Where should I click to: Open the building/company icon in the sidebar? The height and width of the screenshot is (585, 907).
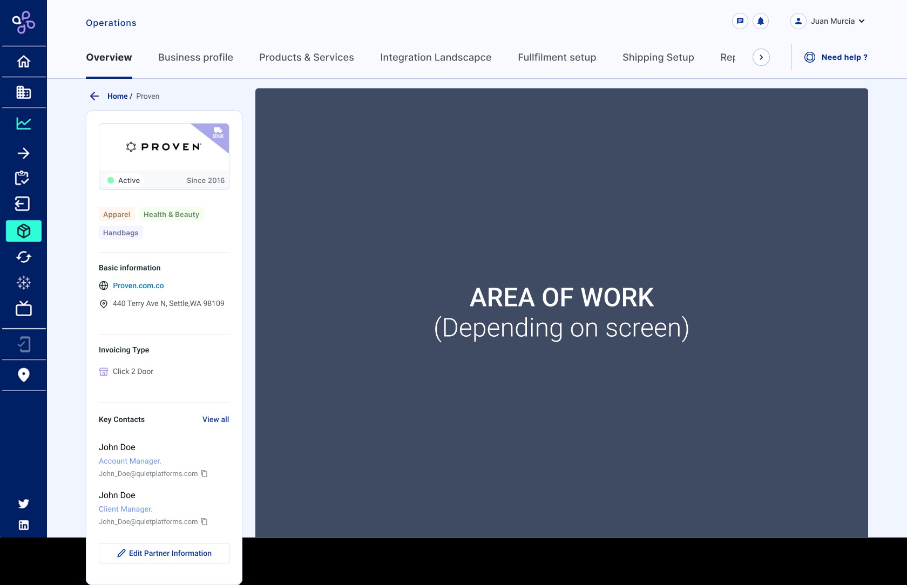pos(23,92)
